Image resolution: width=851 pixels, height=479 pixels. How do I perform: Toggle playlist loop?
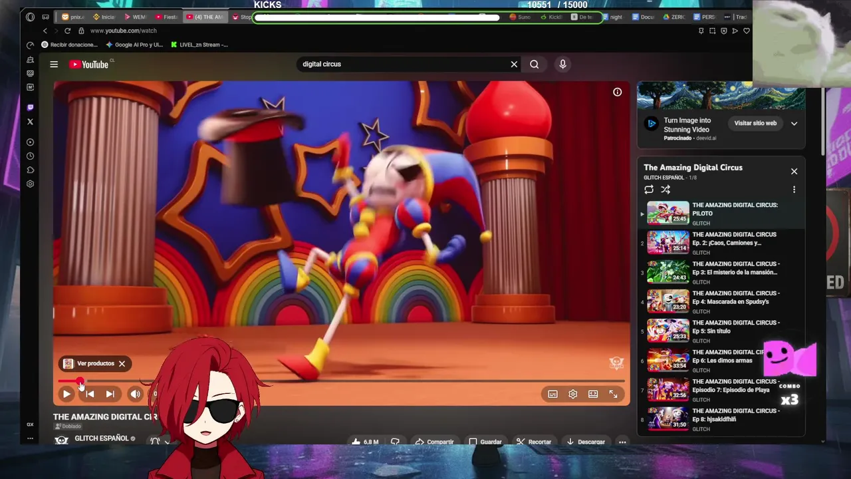click(649, 190)
